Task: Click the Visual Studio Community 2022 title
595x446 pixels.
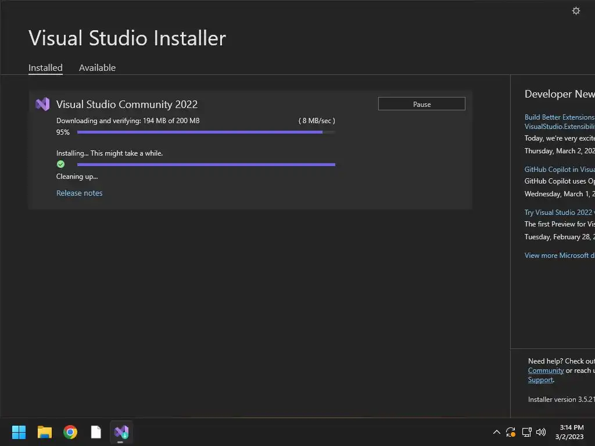Action: point(127,105)
